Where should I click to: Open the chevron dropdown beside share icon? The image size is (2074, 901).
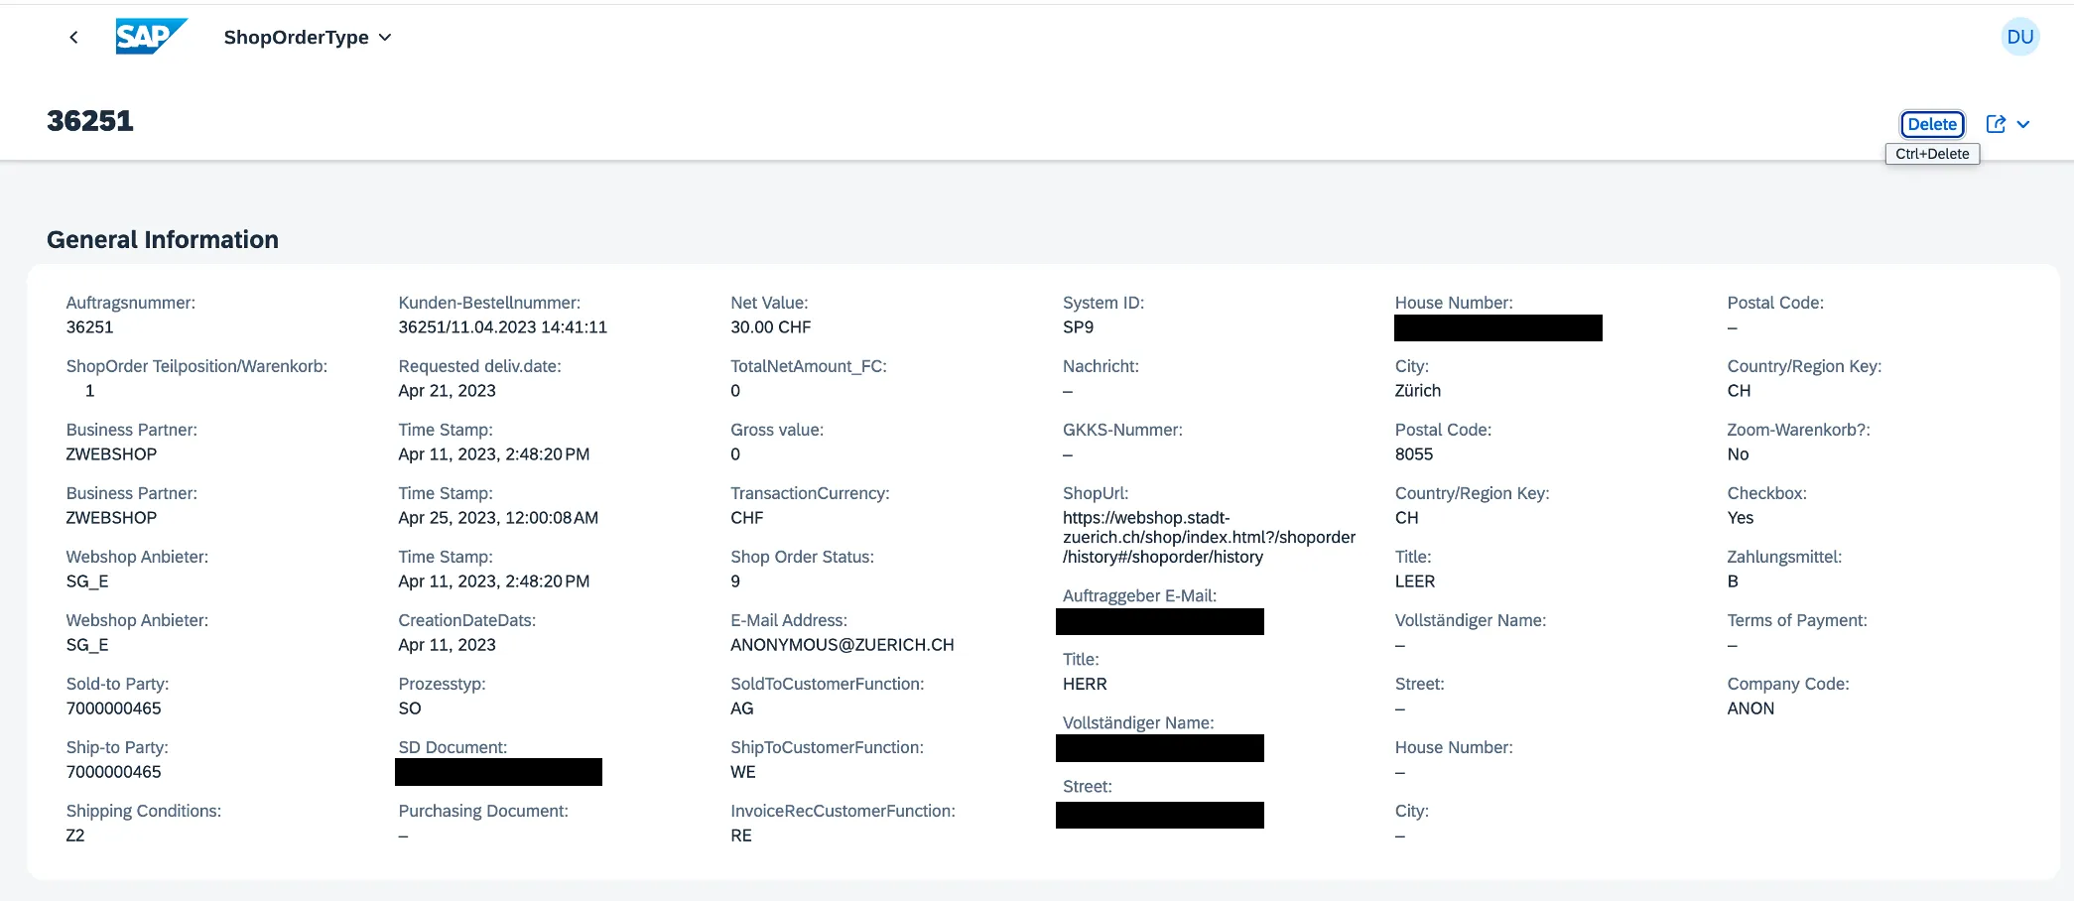tap(2023, 124)
